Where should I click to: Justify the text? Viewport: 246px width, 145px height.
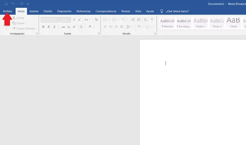(121, 27)
